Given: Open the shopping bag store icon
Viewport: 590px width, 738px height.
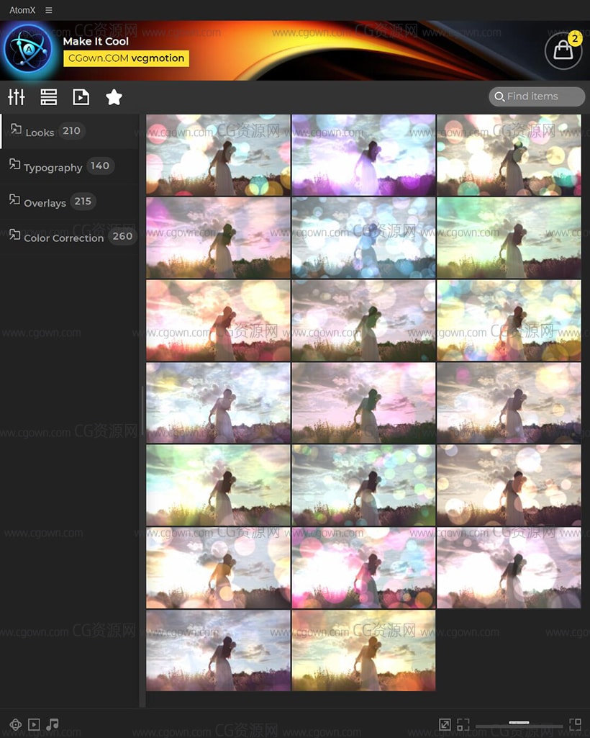Looking at the screenshot, I should (563, 50).
